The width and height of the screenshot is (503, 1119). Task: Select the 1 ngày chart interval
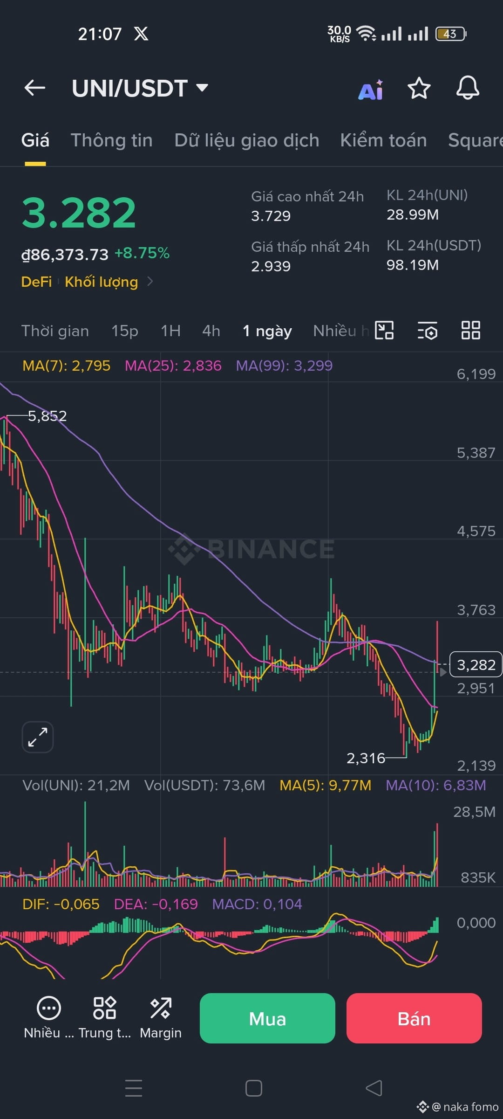click(267, 331)
